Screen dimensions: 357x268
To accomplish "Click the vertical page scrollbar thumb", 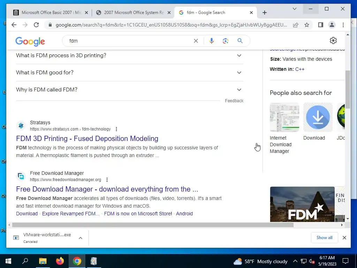I will pyautogui.click(x=348, y=89).
